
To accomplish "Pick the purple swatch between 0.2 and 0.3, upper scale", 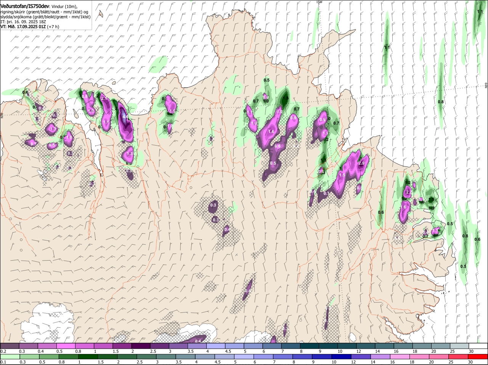I will pyautogui.click(x=10, y=346).
